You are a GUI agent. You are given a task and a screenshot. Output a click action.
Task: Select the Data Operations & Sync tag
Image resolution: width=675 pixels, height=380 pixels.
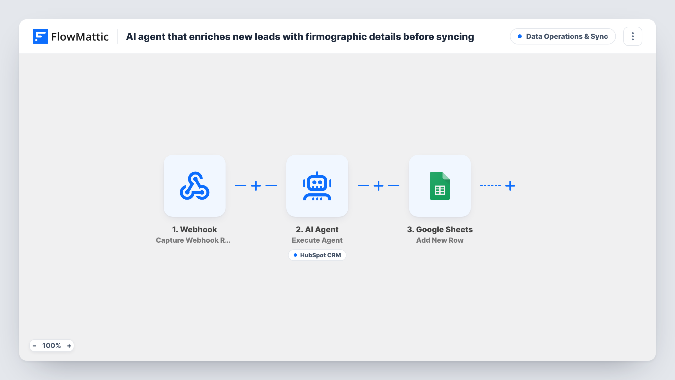pyautogui.click(x=563, y=36)
